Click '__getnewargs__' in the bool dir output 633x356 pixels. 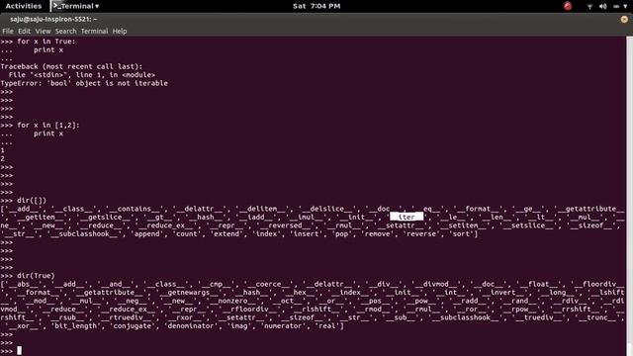189,293
